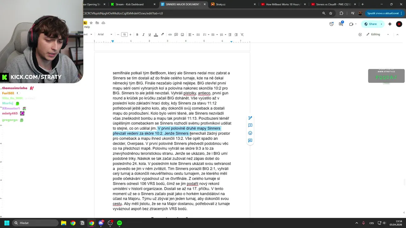Screen dimensions: 406x228
Task: Switch to the Sinners vs Cloud9 tab
Action: pyautogui.click(x=333, y=4)
